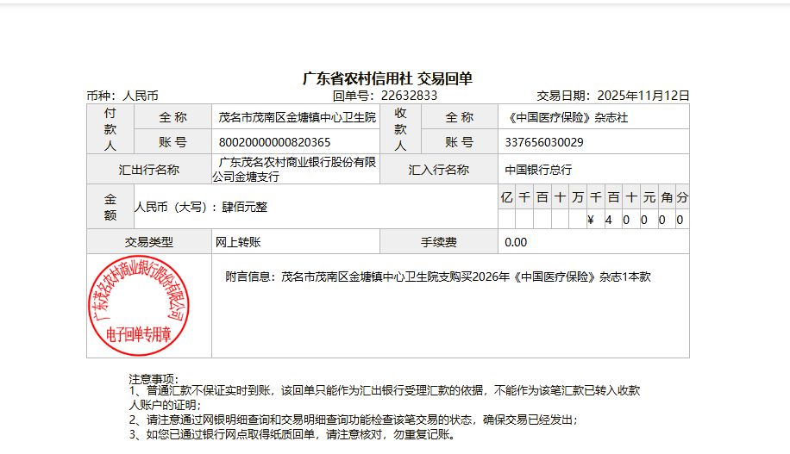
Task: Select transaction type value 网上转账
Action: point(238,242)
